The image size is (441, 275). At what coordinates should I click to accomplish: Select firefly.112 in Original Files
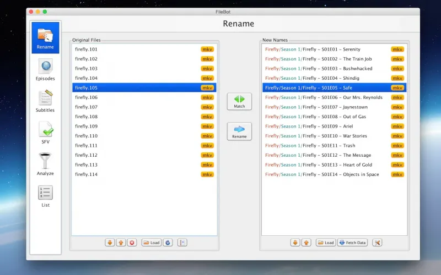144,155
